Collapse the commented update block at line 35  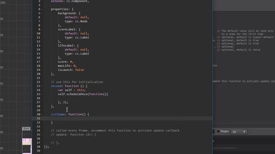coord(42,135)
